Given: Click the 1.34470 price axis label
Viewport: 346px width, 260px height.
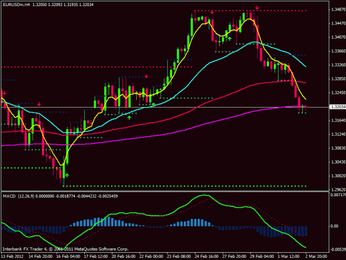Looking at the screenshot, I should [338, 23].
